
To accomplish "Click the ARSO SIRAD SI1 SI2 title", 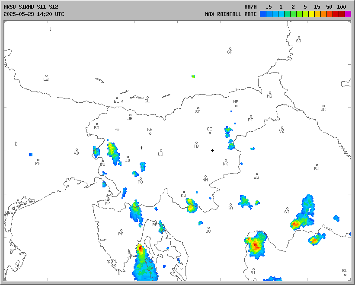I will point(31,7).
